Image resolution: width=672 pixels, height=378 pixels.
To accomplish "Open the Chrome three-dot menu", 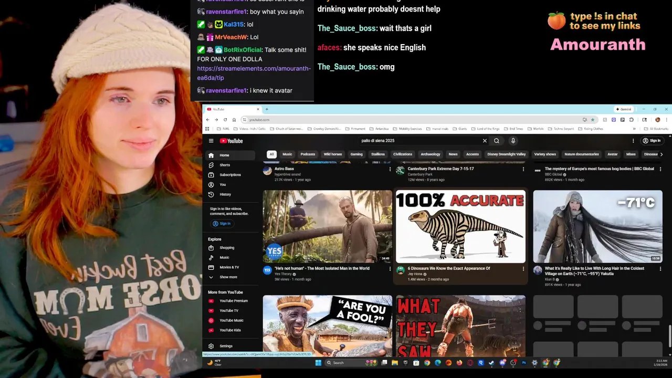I will [666, 120].
